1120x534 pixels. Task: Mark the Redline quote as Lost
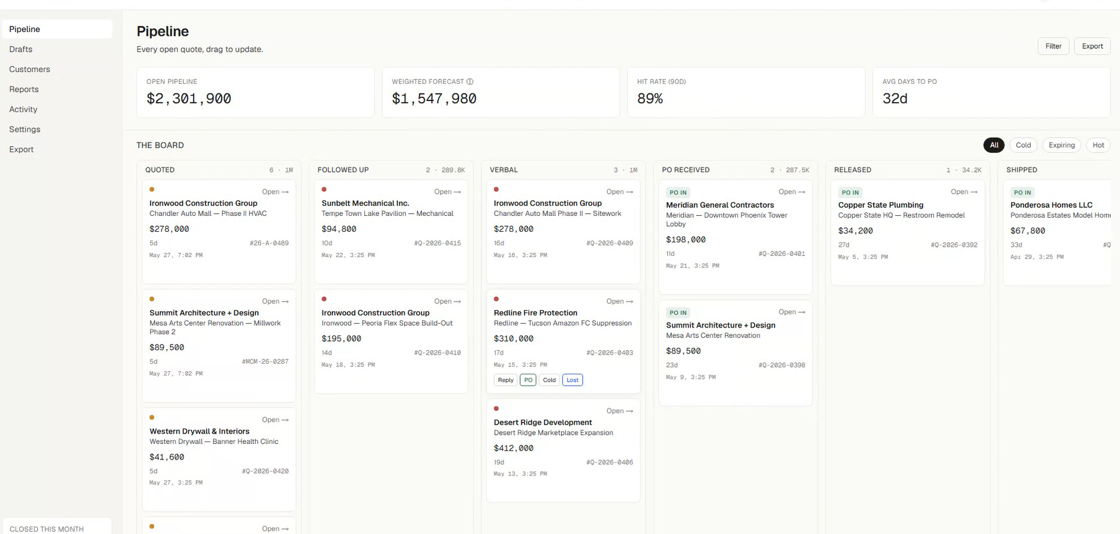tap(573, 380)
